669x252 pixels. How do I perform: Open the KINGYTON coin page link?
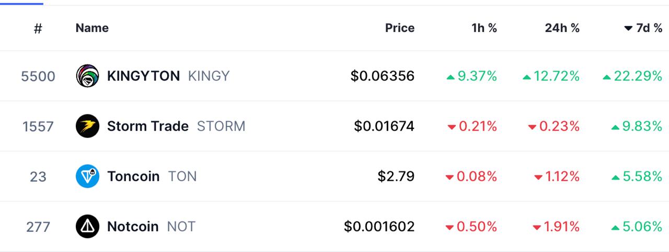click(x=143, y=76)
